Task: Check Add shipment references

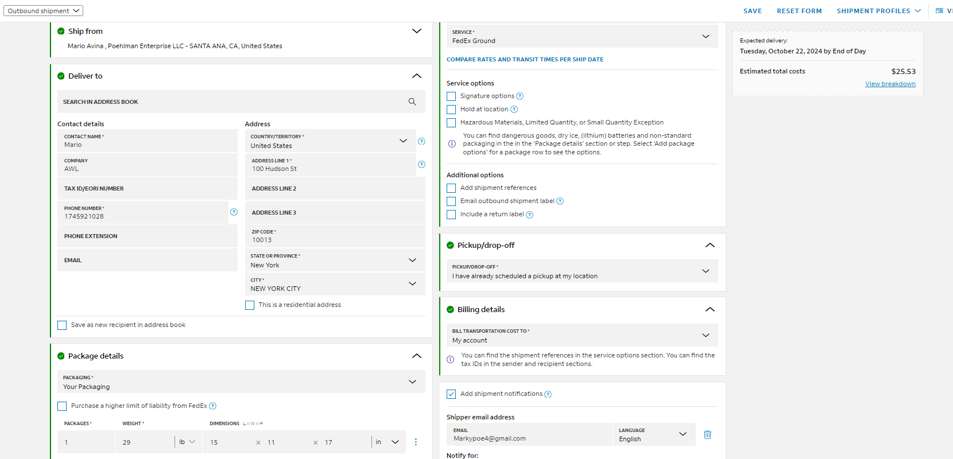Action: [x=451, y=188]
